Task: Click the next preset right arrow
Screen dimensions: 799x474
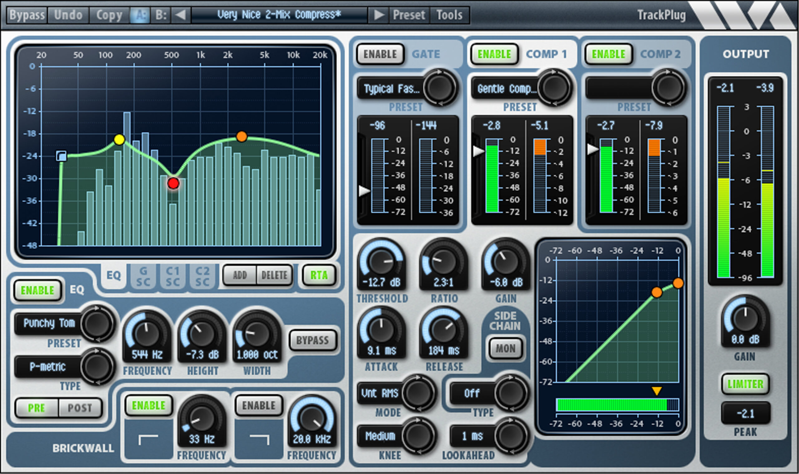Action: 379,15
